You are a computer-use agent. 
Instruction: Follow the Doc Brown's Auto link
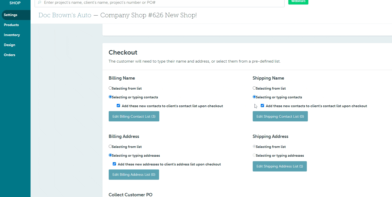point(65,15)
